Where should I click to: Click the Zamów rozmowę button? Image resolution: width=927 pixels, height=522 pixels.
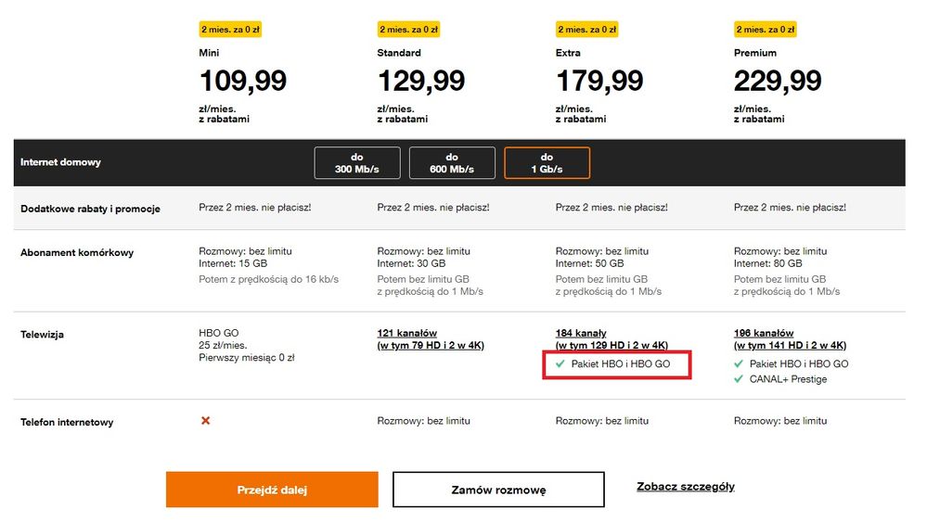[x=498, y=490]
